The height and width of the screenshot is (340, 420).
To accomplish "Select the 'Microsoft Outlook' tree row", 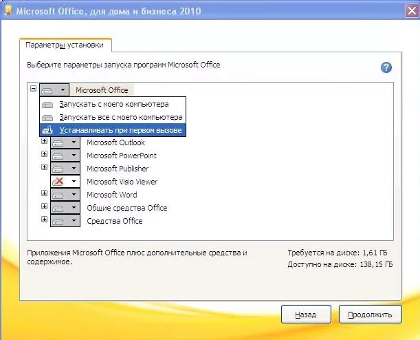I will pos(115,142).
